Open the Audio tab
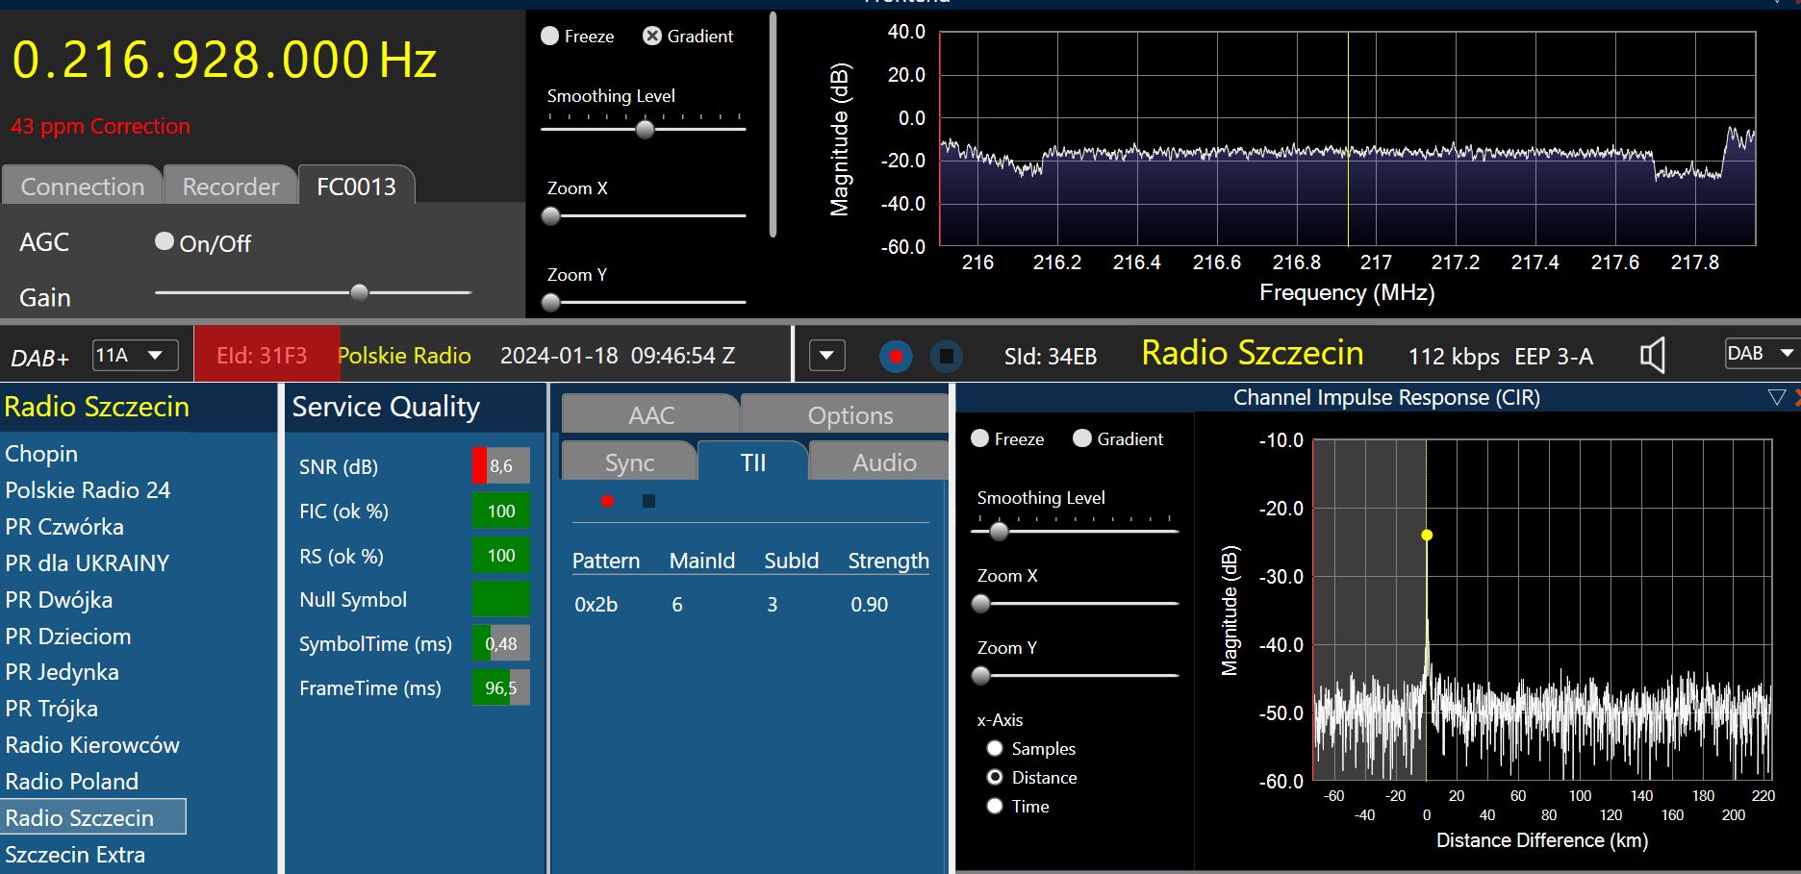This screenshot has width=1801, height=874. 883,462
